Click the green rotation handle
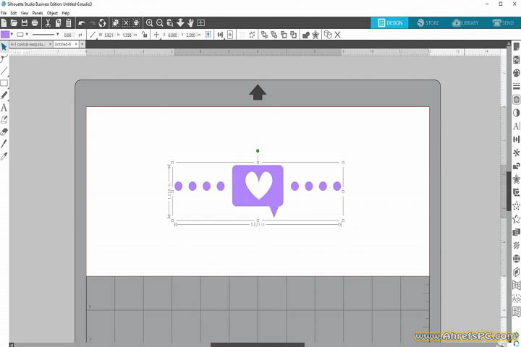Viewport: 521px width, 347px height. pos(258,151)
